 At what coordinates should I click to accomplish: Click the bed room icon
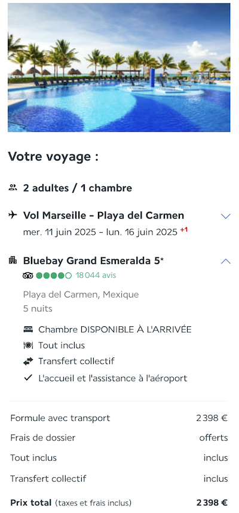click(x=28, y=329)
